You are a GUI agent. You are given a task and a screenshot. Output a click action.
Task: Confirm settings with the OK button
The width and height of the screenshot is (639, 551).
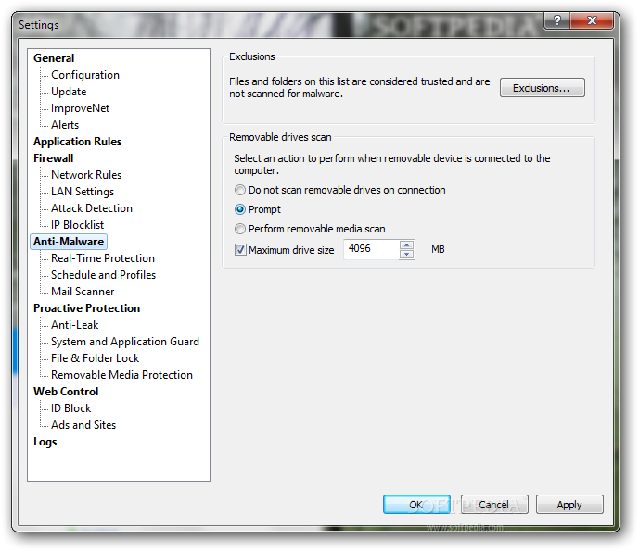416,505
